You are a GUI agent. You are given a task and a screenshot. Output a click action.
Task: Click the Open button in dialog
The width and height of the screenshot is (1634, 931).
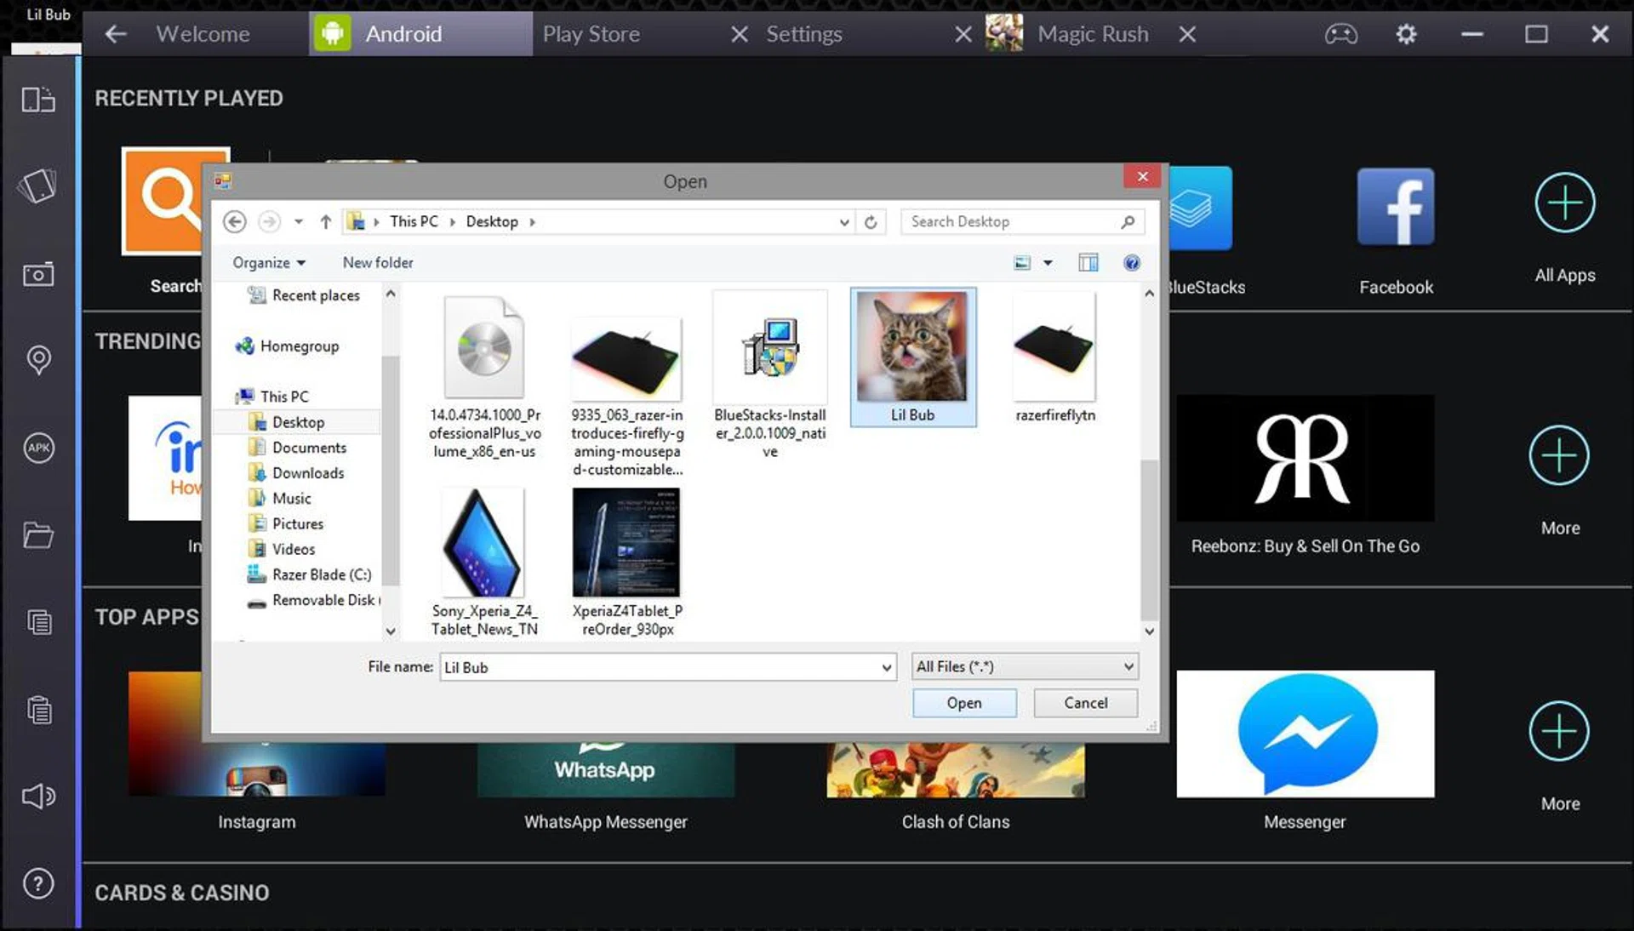click(x=963, y=703)
